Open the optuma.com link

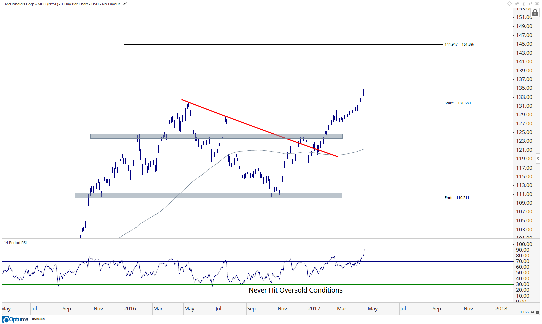pos(38,319)
